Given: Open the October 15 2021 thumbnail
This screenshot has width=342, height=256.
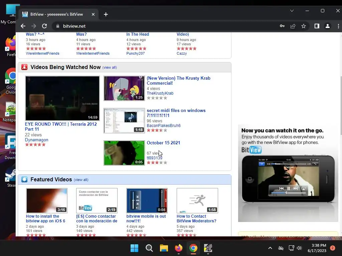Looking at the screenshot, I should pos(124,153).
